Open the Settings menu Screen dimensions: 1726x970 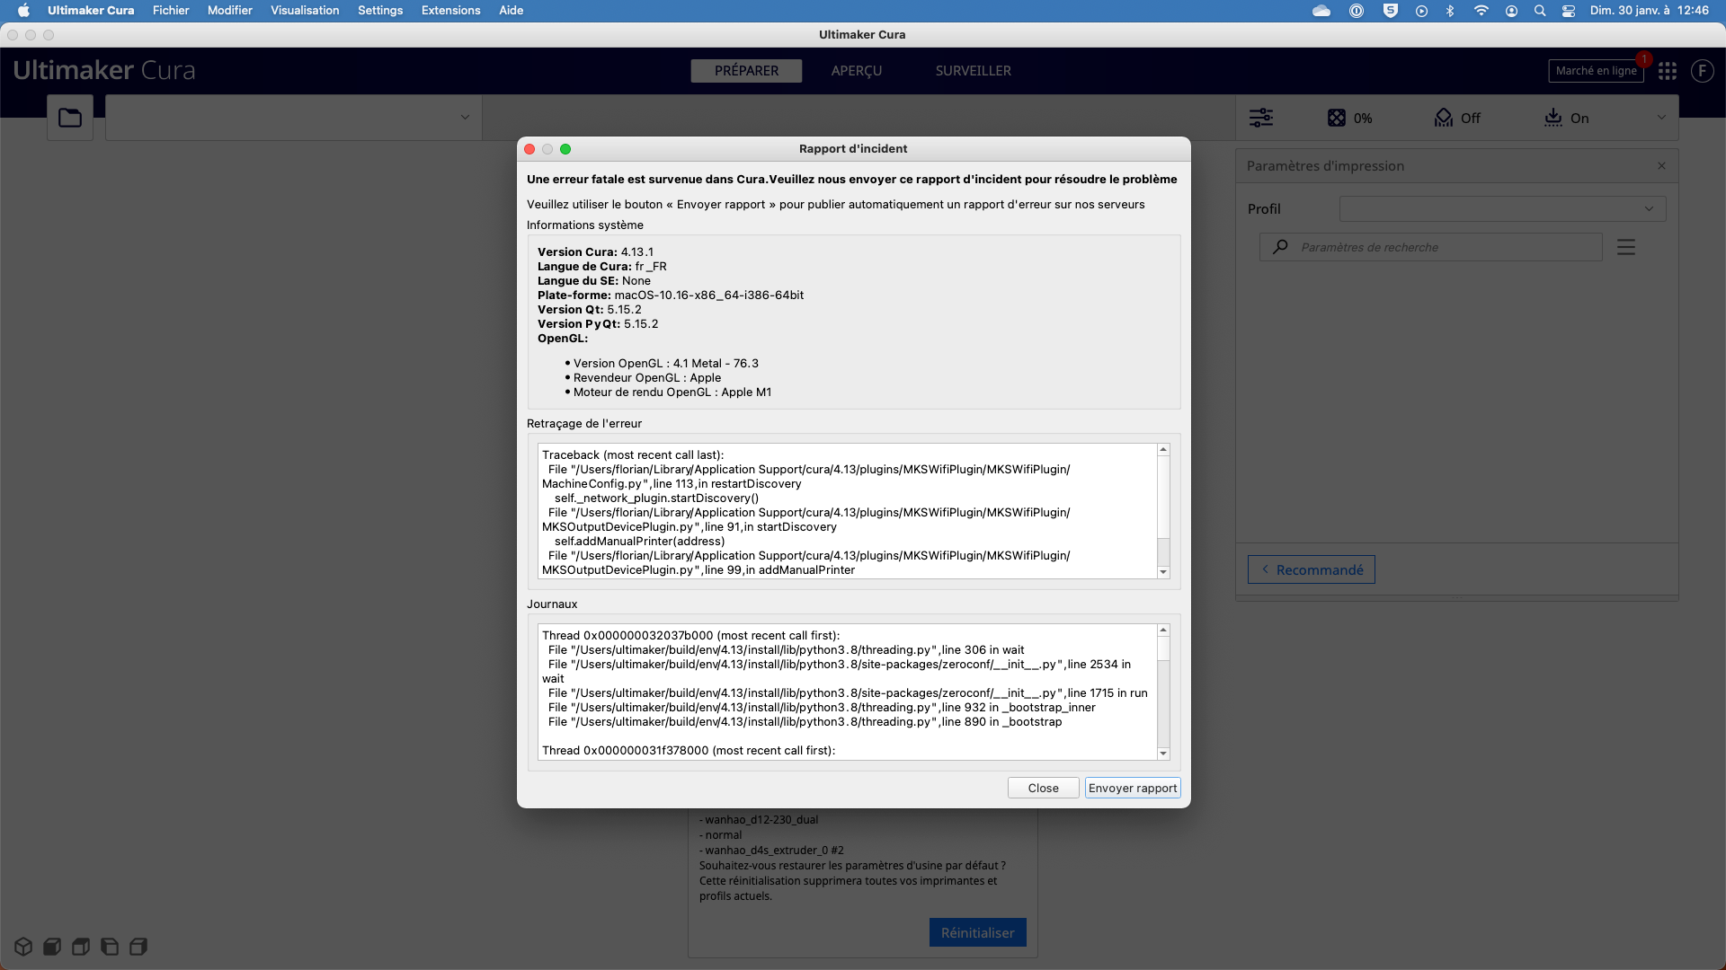tap(380, 11)
